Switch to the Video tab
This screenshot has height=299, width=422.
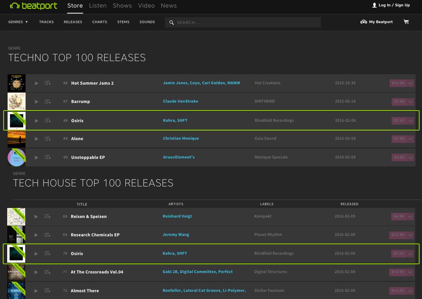[146, 6]
